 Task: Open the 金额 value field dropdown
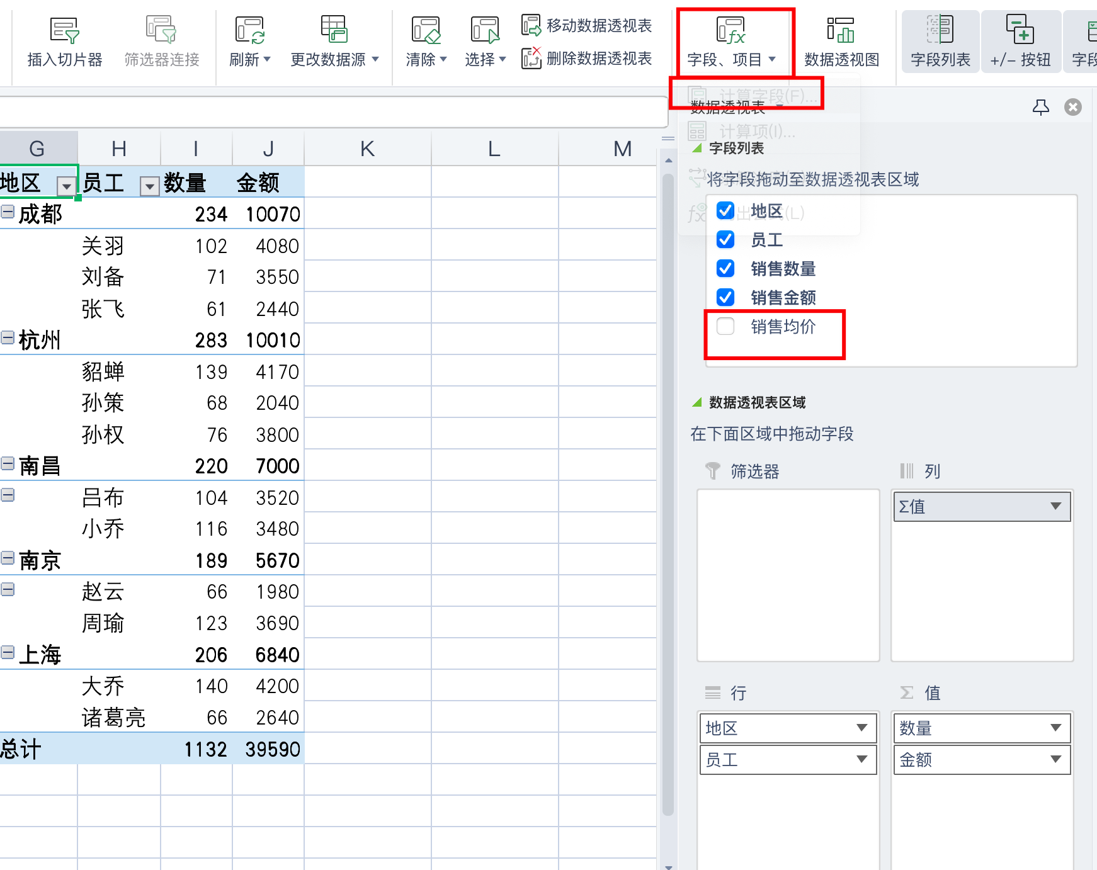[x=1055, y=759]
